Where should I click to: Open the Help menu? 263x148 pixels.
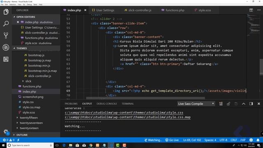point(41,5)
